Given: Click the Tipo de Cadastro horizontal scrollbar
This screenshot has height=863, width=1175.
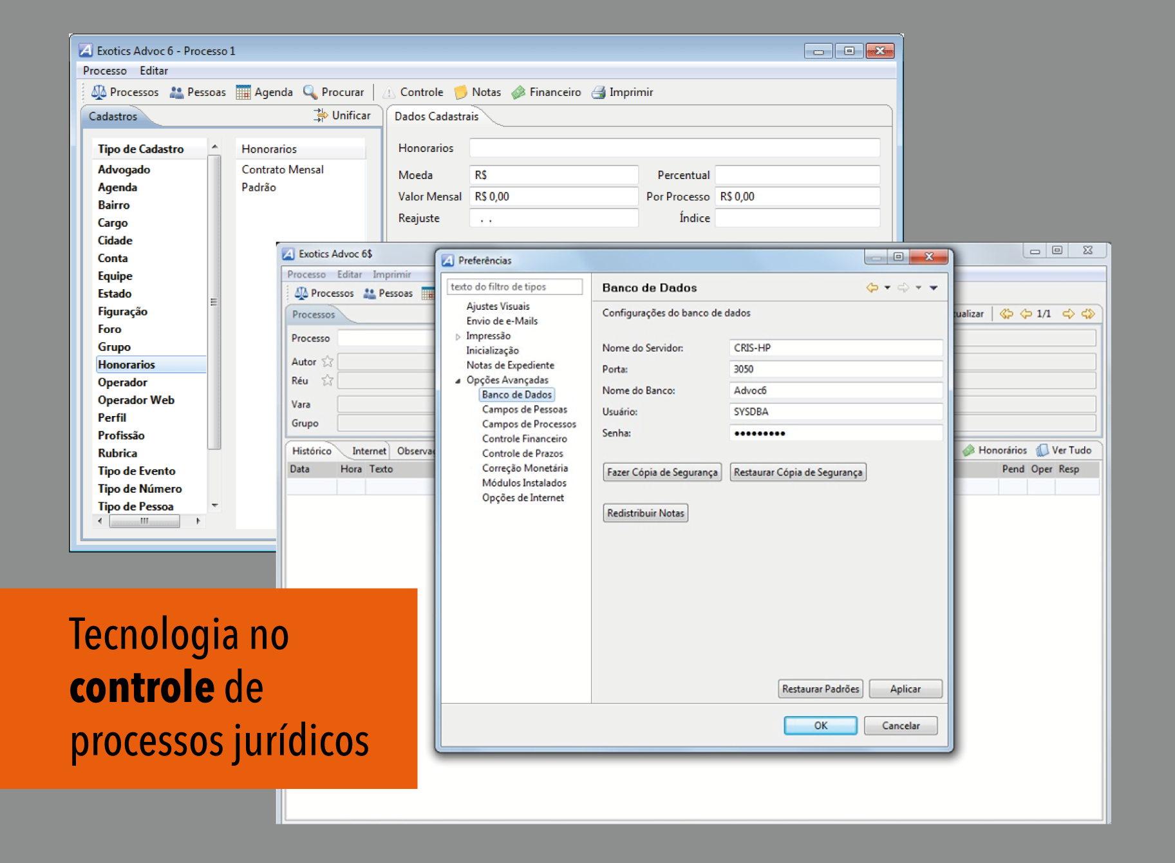Looking at the screenshot, I should 144,521.
